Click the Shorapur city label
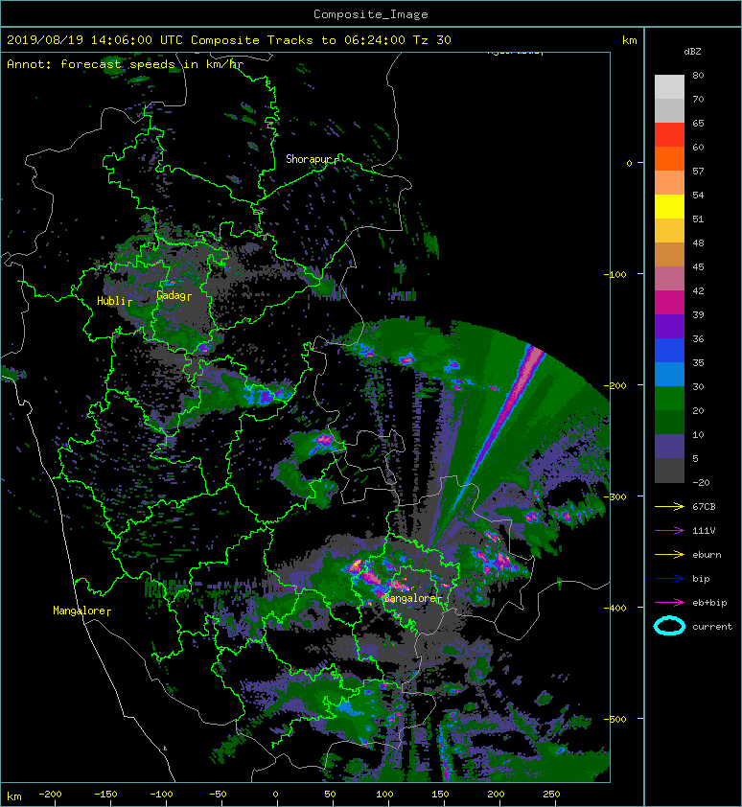742x807 pixels. (x=309, y=159)
